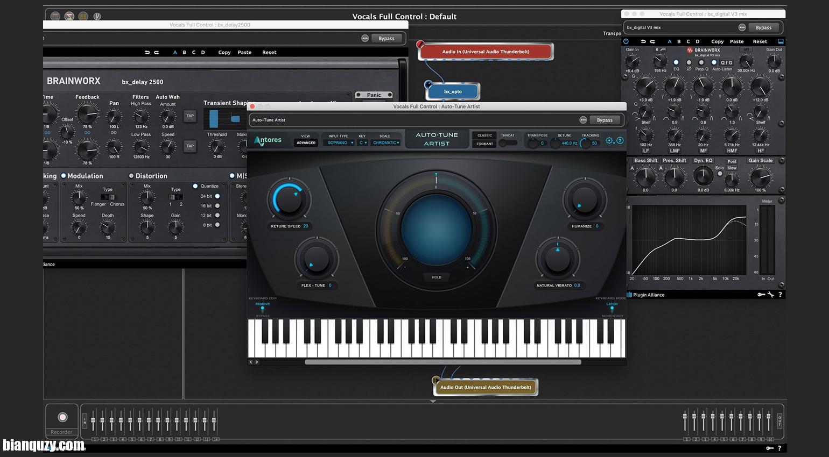Image resolution: width=829 pixels, height=457 pixels.
Task: Click the Retune Speed knob
Action: [x=290, y=199]
